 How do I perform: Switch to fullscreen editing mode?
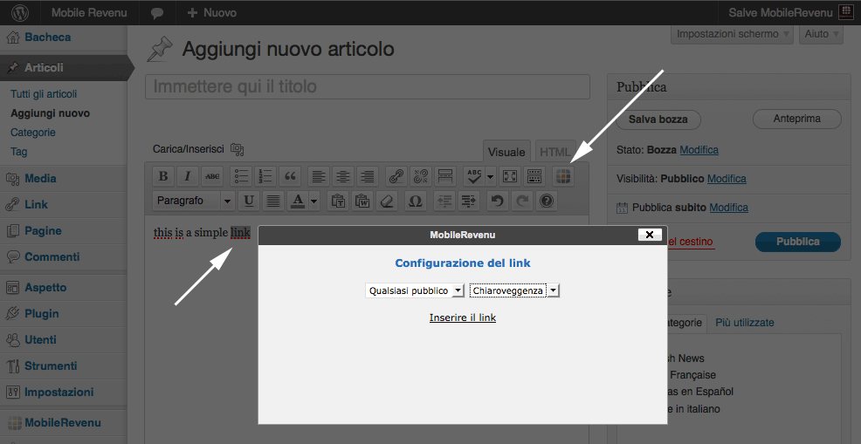click(x=510, y=176)
